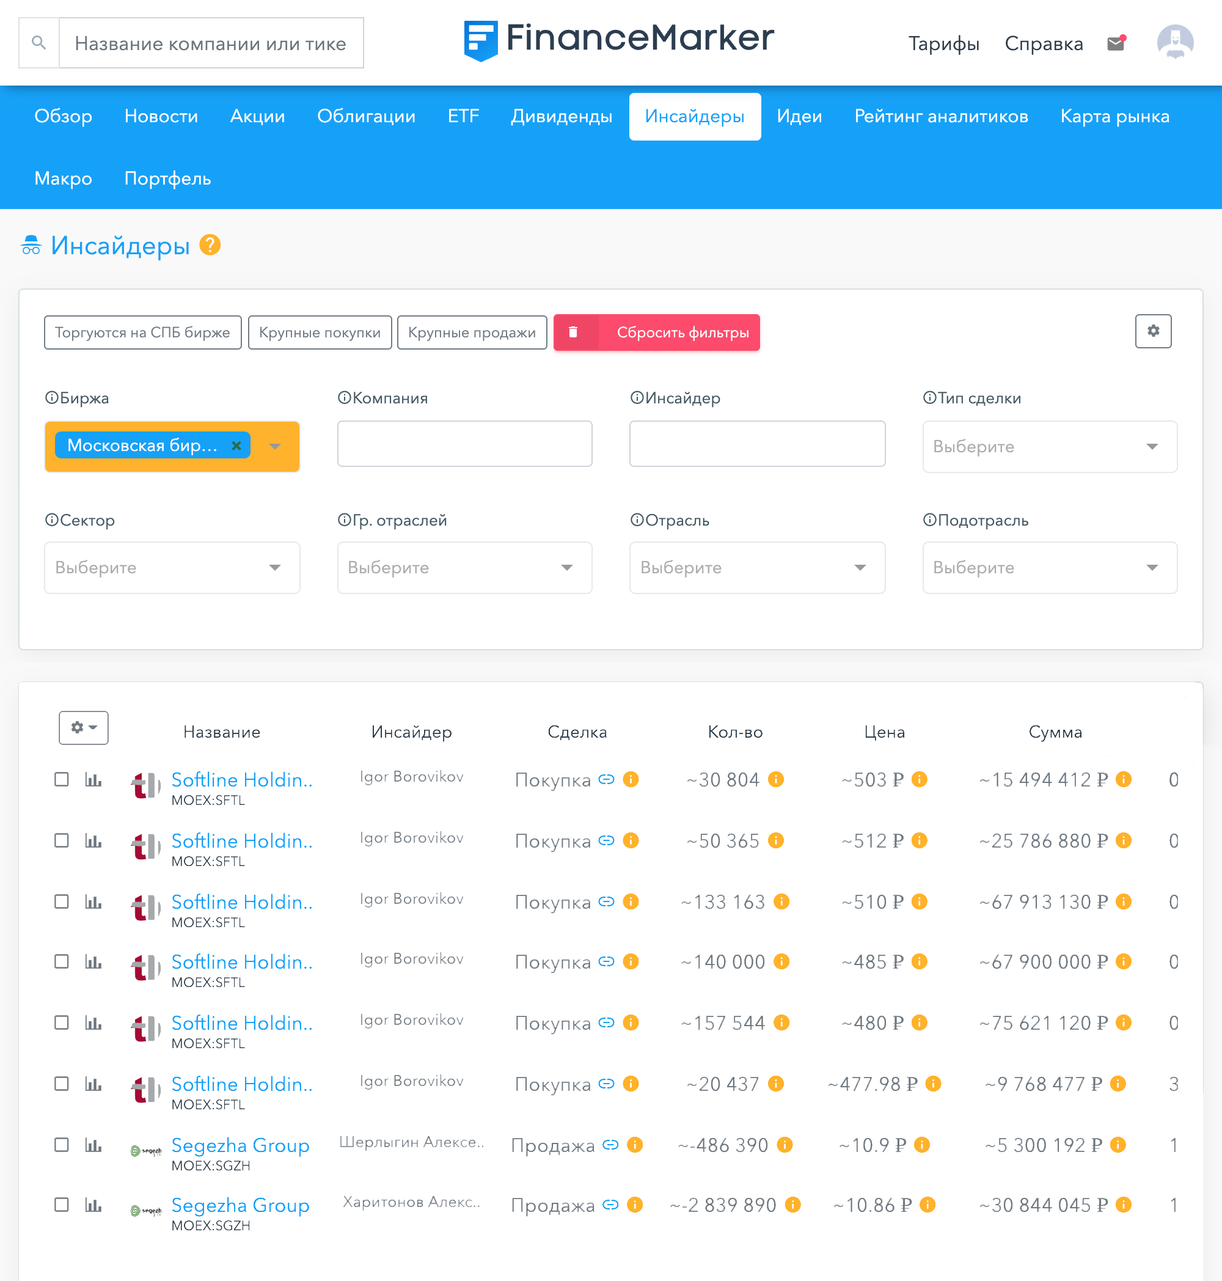
Task: Check the box for Softline ~140 000 row
Action: [61, 961]
